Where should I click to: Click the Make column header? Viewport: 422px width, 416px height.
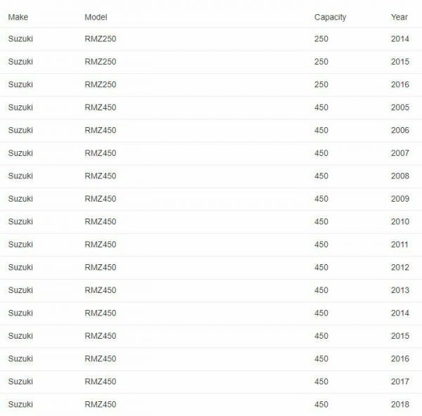(18, 17)
